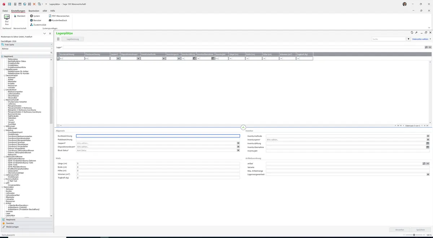Click the red X icon in quick access toolbar
This screenshot has width=433, height=238.
[x=34, y=4]
